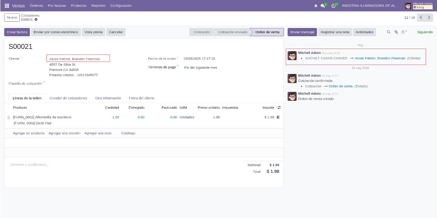This screenshot has width=437, height=218.
Task: Search messages with magnifier icon
Action: (x=389, y=32)
